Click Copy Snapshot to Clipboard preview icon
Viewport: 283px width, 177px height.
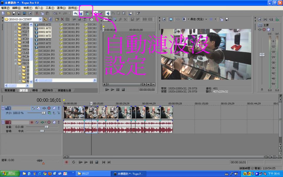click(221, 19)
